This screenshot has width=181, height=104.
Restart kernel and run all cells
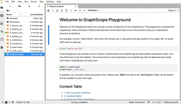[85, 10]
